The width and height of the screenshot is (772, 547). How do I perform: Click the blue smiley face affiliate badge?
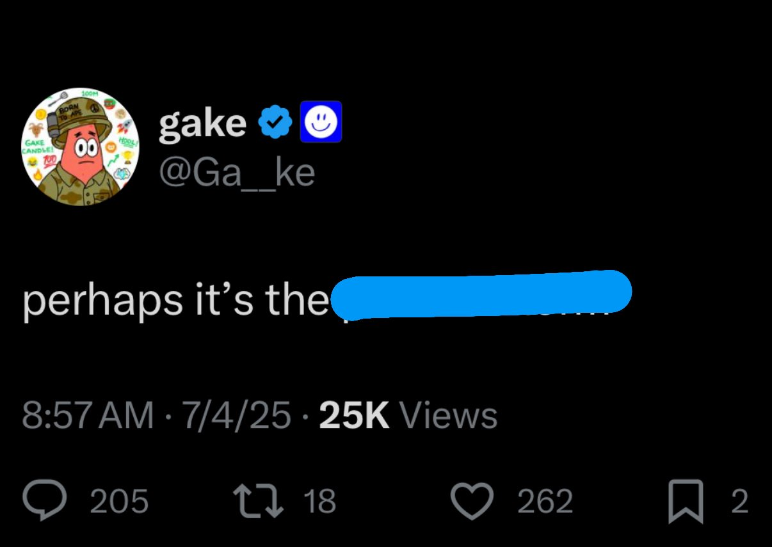(x=321, y=122)
